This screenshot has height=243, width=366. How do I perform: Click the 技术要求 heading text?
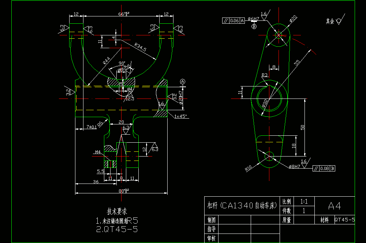pyautogui.click(x=117, y=211)
